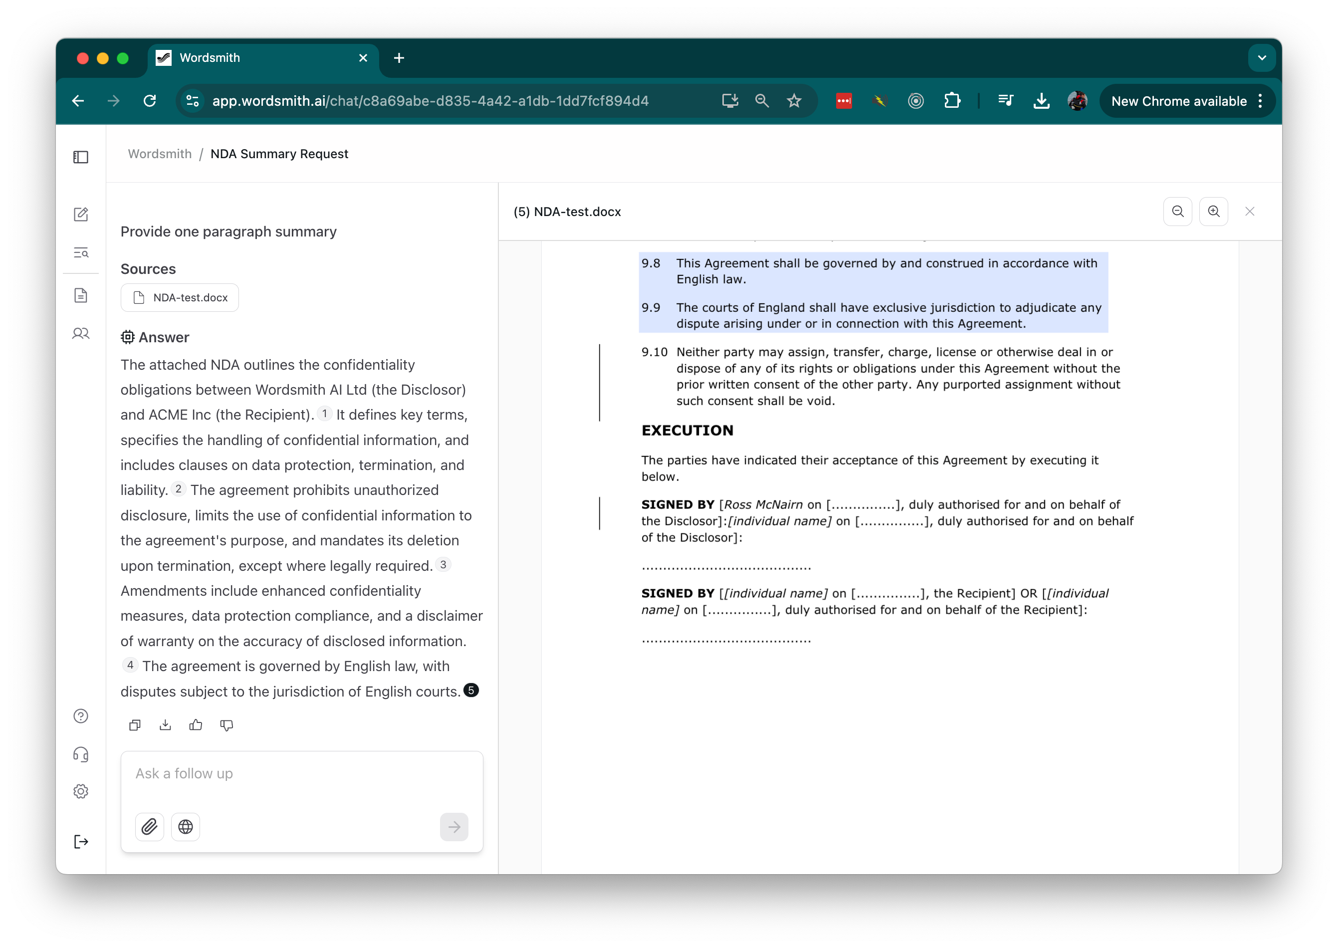Download the answer with the download icon
Viewport: 1338px width, 948px height.
tap(165, 725)
